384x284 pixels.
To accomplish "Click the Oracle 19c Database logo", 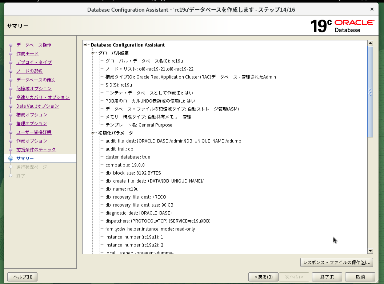I will tap(343, 26).
